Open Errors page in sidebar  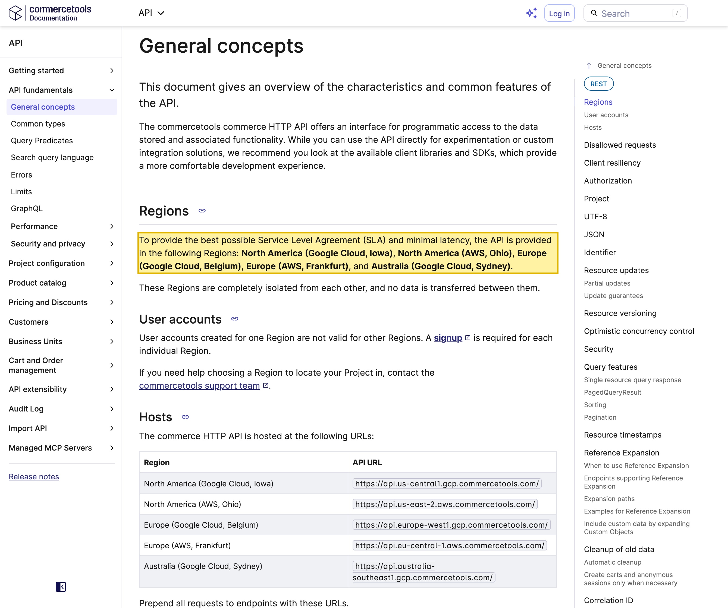(x=21, y=175)
